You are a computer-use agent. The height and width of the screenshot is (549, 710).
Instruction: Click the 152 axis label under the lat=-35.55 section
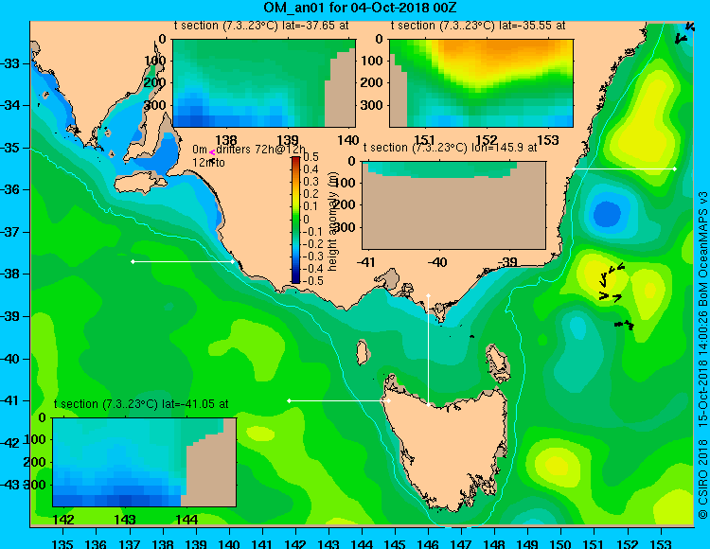(486, 140)
